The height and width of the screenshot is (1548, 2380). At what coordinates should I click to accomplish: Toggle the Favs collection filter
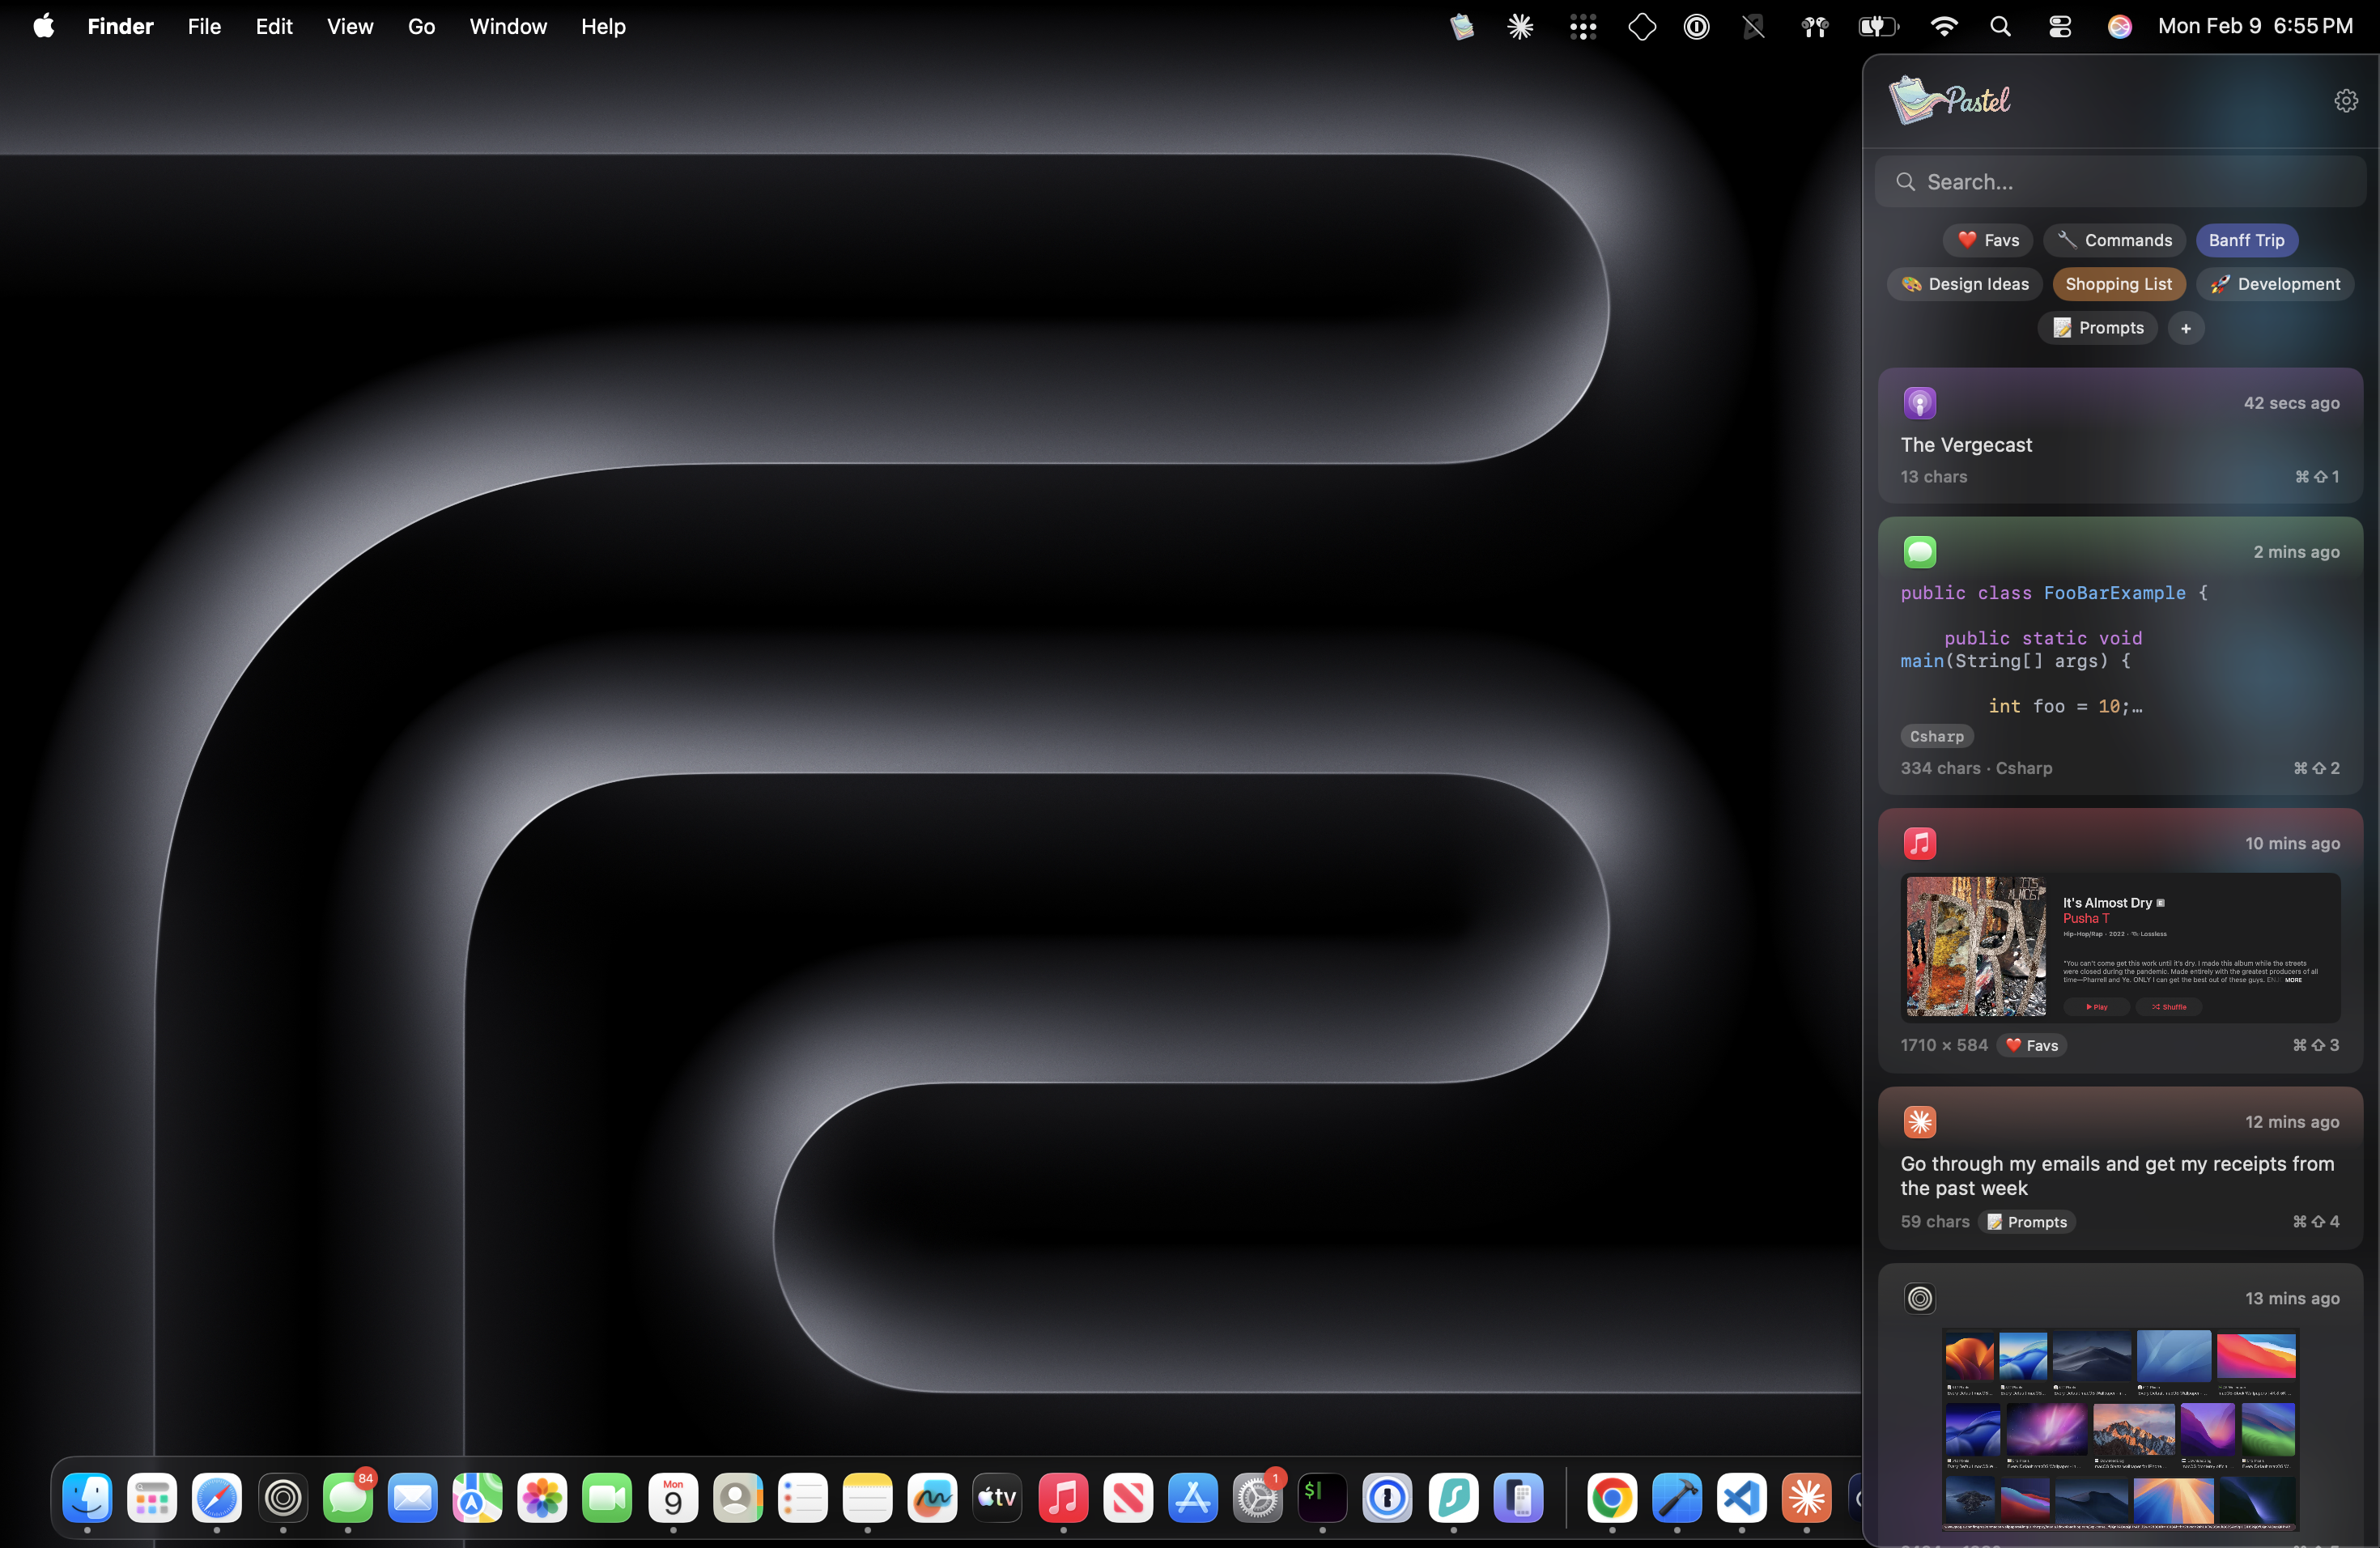click(1988, 240)
